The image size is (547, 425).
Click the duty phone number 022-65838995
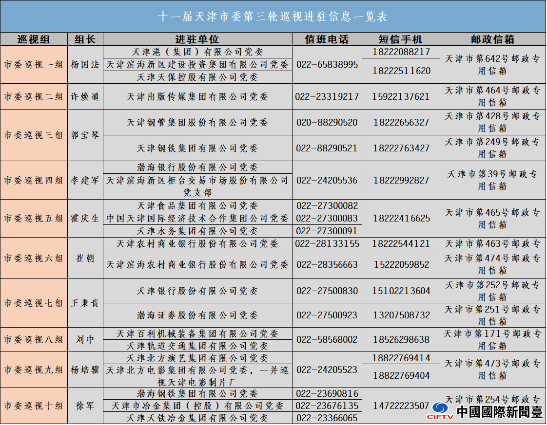pyautogui.click(x=327, y=64)
